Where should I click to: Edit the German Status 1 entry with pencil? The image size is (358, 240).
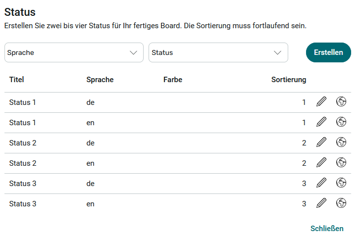(x=321, y=102)
